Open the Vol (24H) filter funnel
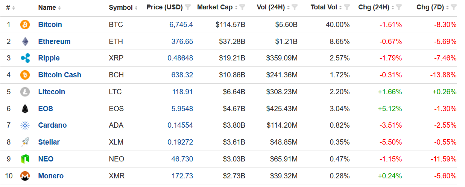Image resolution: width=465 pixels, height=187 pixels. tap(295, 7)
